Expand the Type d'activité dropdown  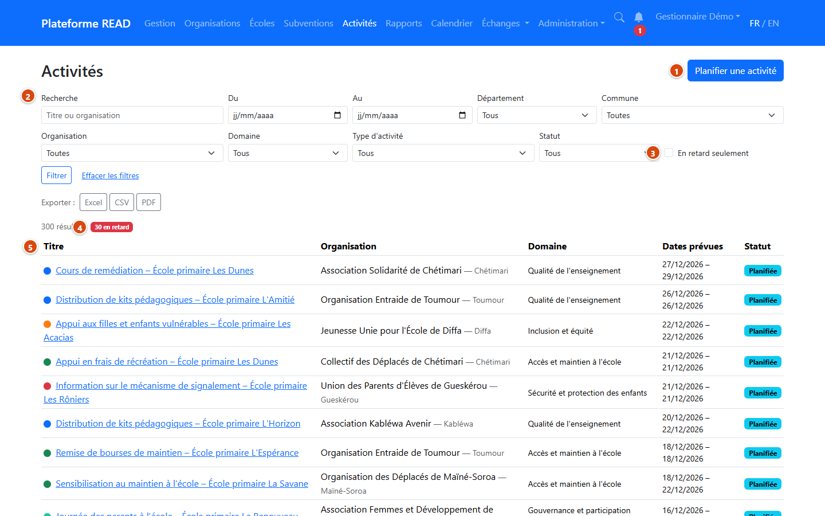click(x=443, y=153)
